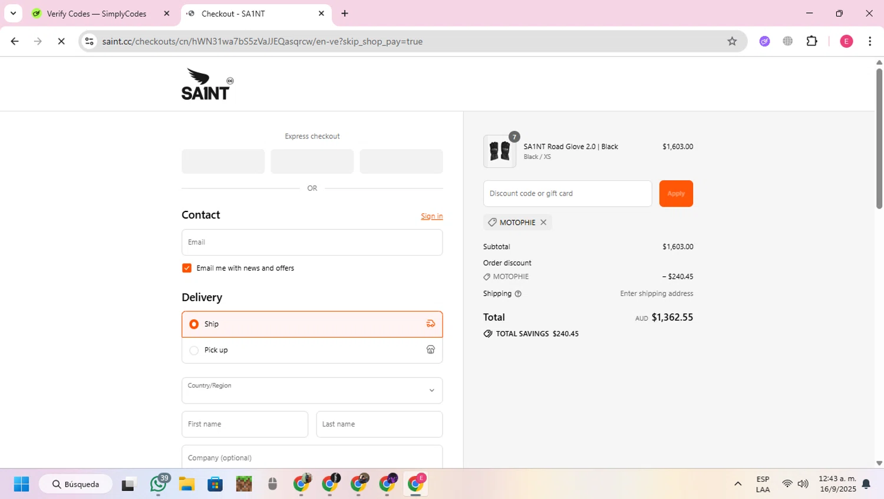Click the forward navigation arrow
Screen dimensions: 884x499
pos(38,41)
